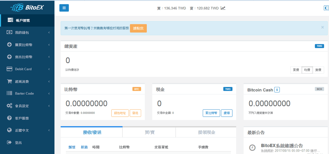Image resolution: width=329 pixels, height=154 pixels.
Task: Switch to the 接收/發送 tab
Action: point(92,132)
